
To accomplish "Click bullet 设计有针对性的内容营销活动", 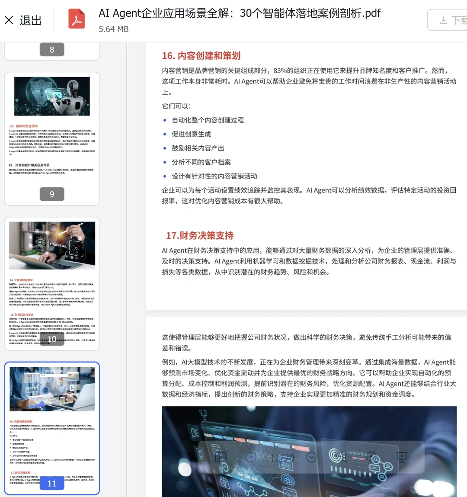I will (214, 176).
